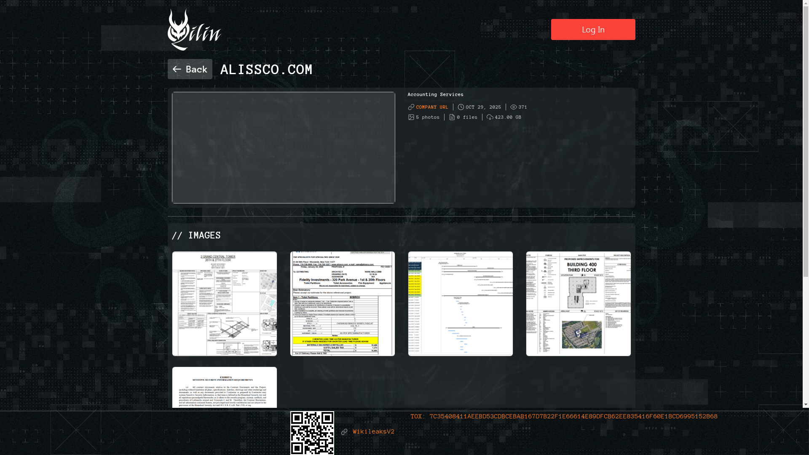The width and height of the screenshot is (809, 455).
Task: Open the schedule chart thumbnail image
Action: (x=461, y=304)
